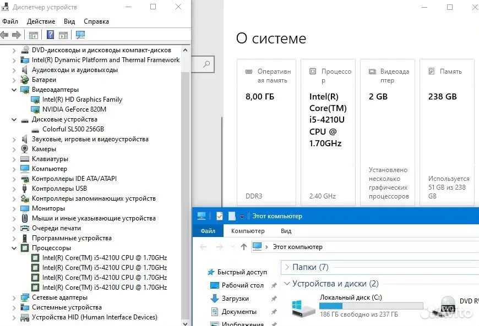The width and height of the screenshot is (479, 326).
Task: Click the Процессор info card
Action: pyautogui.click(x=328, y=132)
